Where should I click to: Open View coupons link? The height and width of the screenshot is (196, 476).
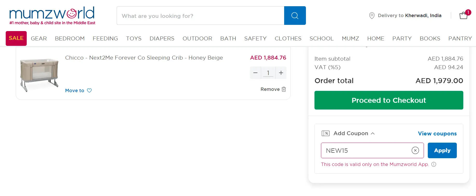pos(437,134)
